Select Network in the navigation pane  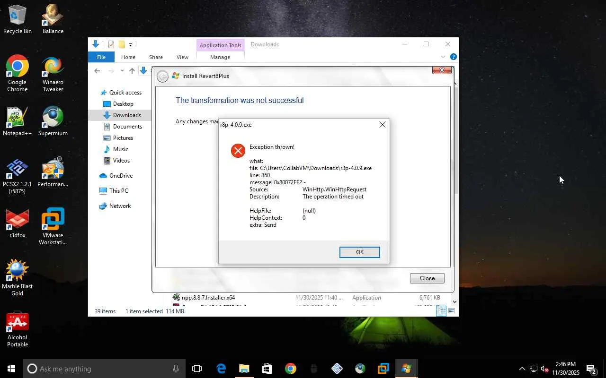pos(115,206)
